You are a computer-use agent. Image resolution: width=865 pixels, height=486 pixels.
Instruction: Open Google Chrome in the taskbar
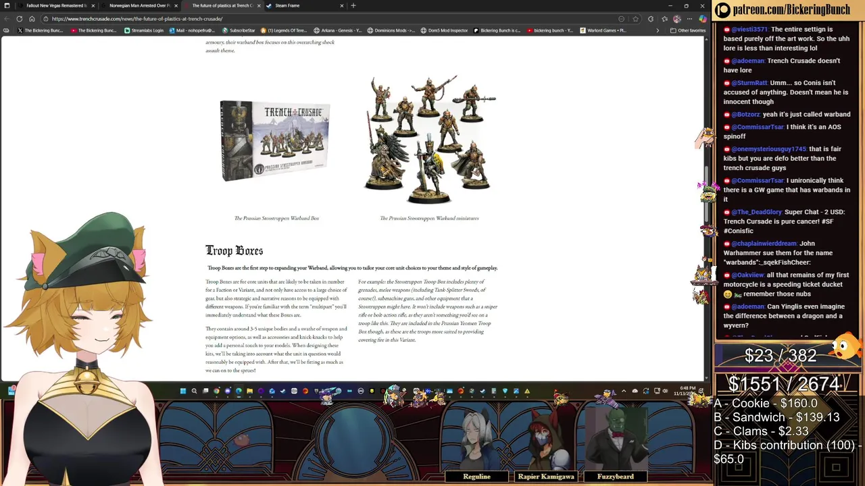216,391
